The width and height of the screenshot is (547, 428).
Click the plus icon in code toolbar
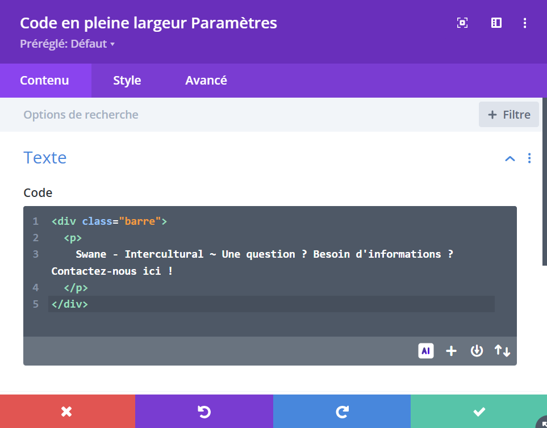(451, 351)
